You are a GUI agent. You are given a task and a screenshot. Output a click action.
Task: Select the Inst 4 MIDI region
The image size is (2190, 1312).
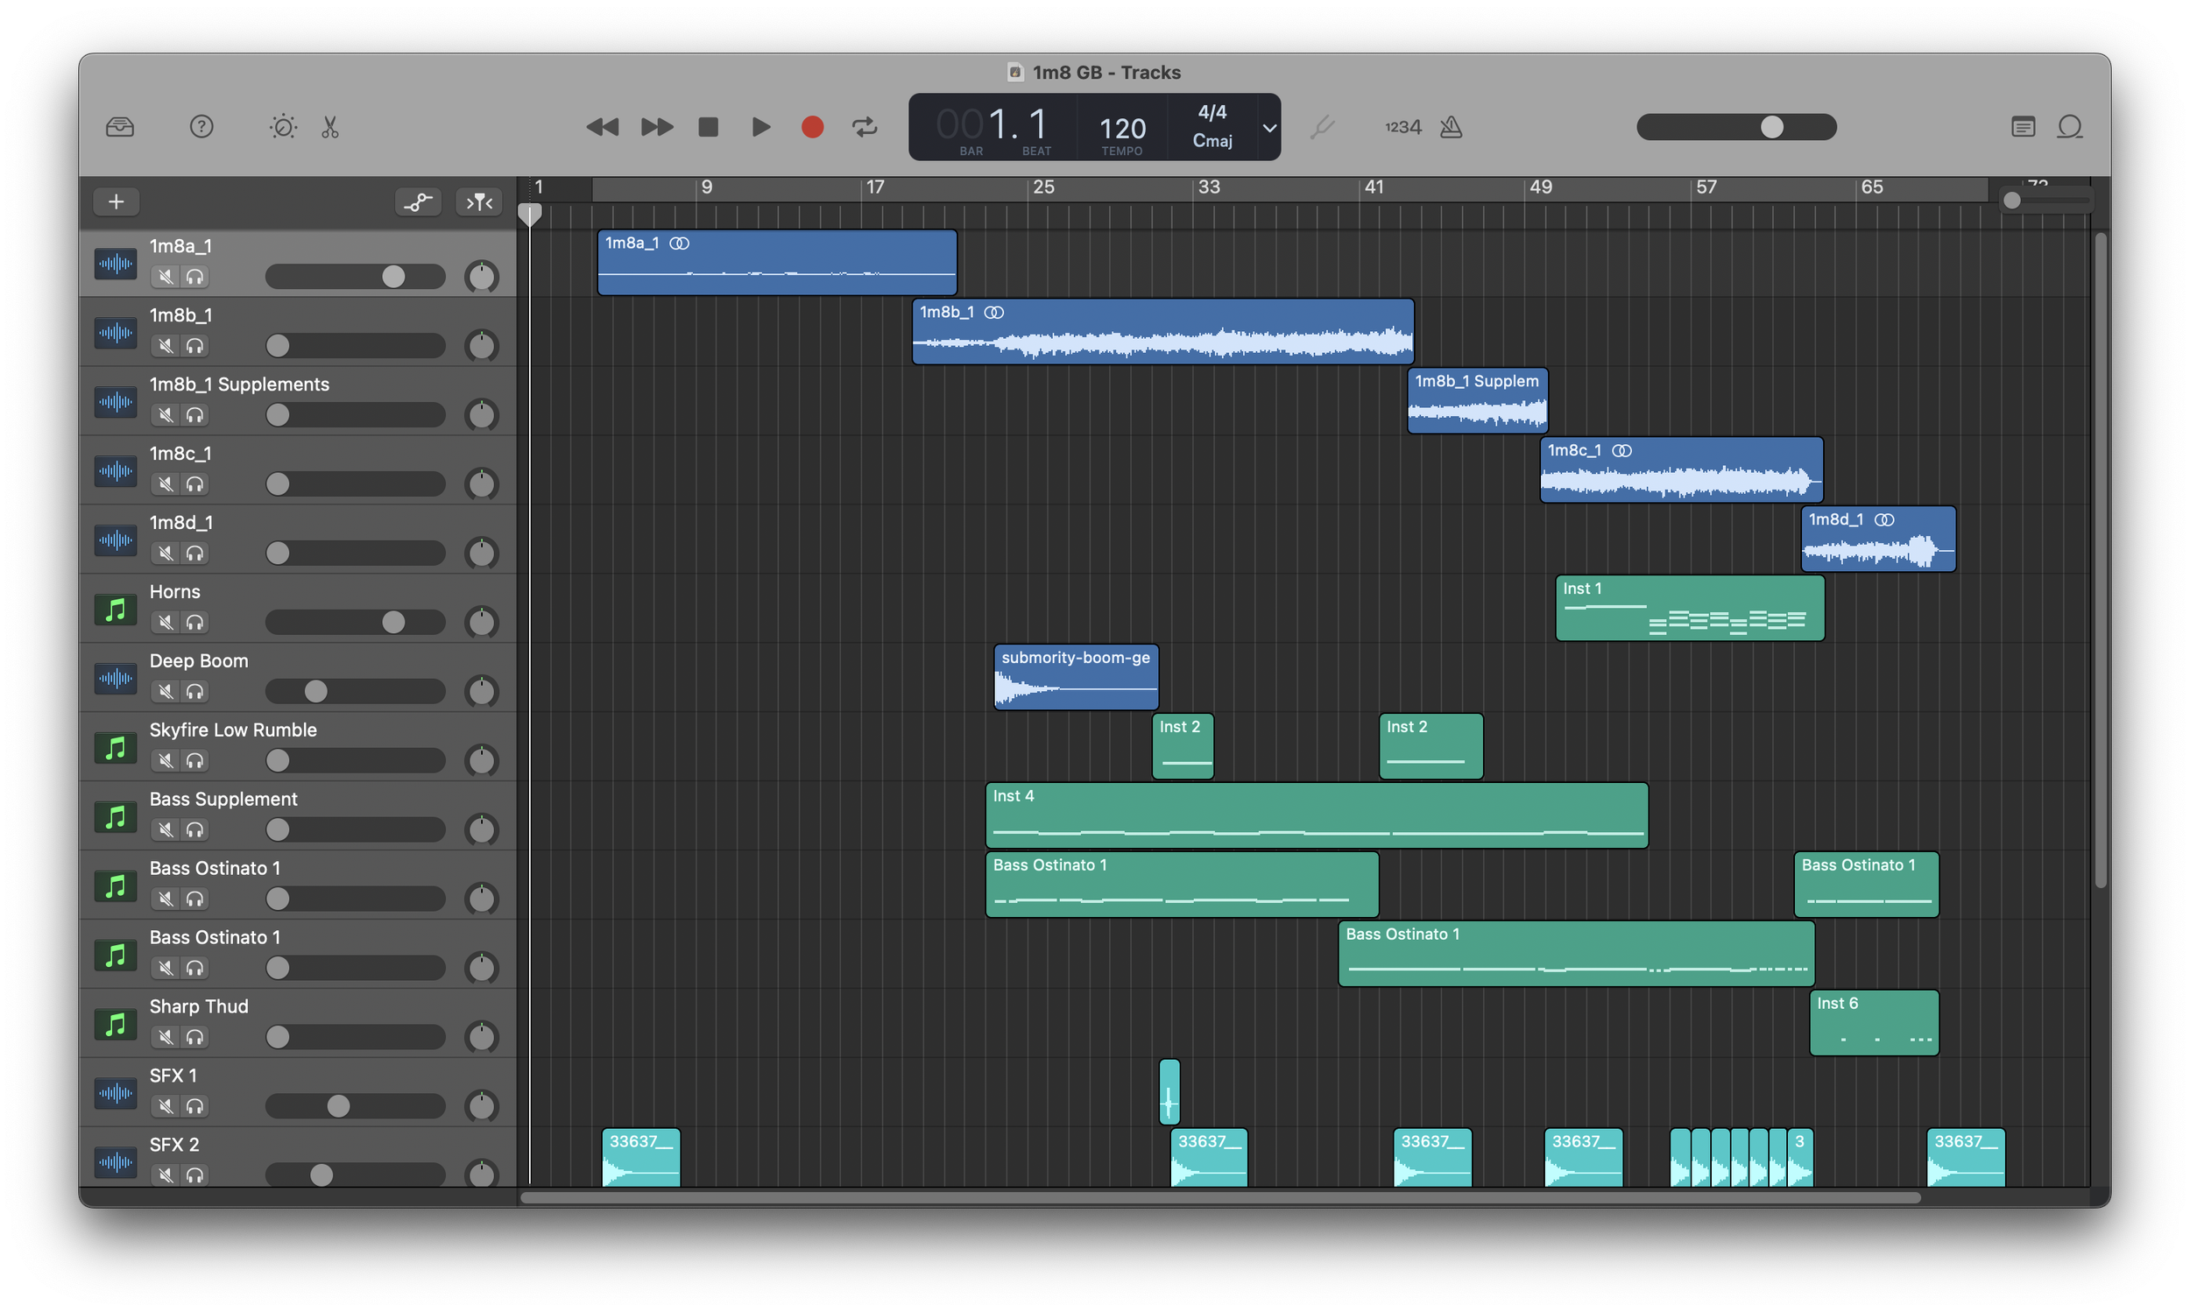tap(1317, 815)
